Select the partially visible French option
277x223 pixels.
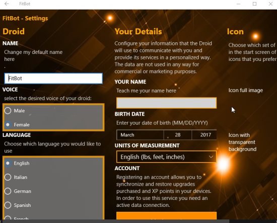point(8,218)
